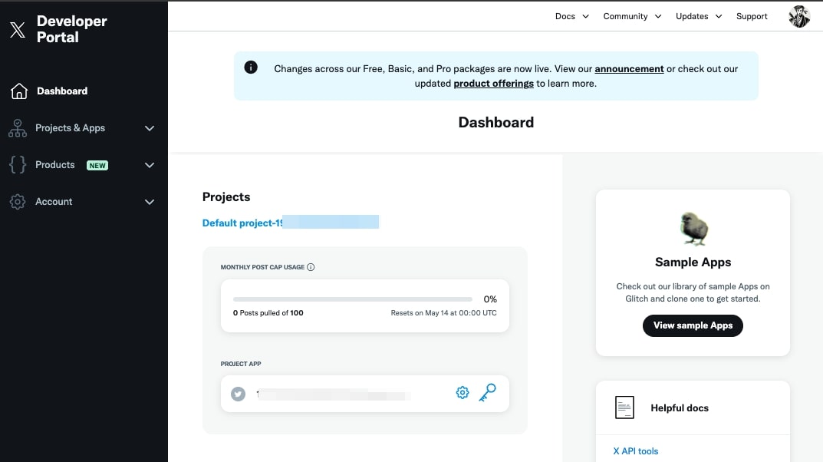This screenshot has height=462, width=823.
Task: Click the monthly post cap usage progress bar
Action: pyautogui.click(x=353, y=299)
